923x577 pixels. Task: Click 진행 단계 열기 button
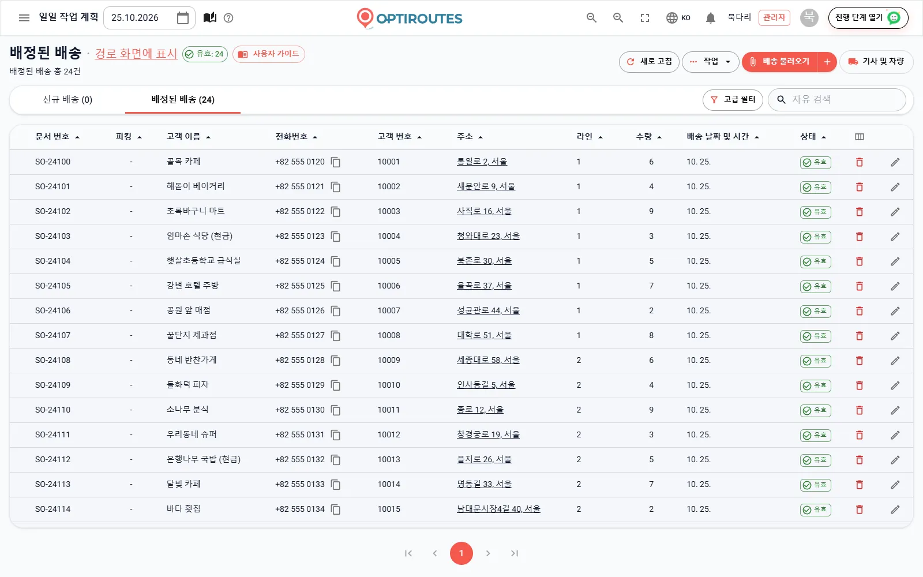click(x=868, y=18)
